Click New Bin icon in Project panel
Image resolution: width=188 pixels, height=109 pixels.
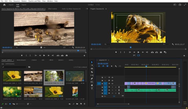point(77,104)
